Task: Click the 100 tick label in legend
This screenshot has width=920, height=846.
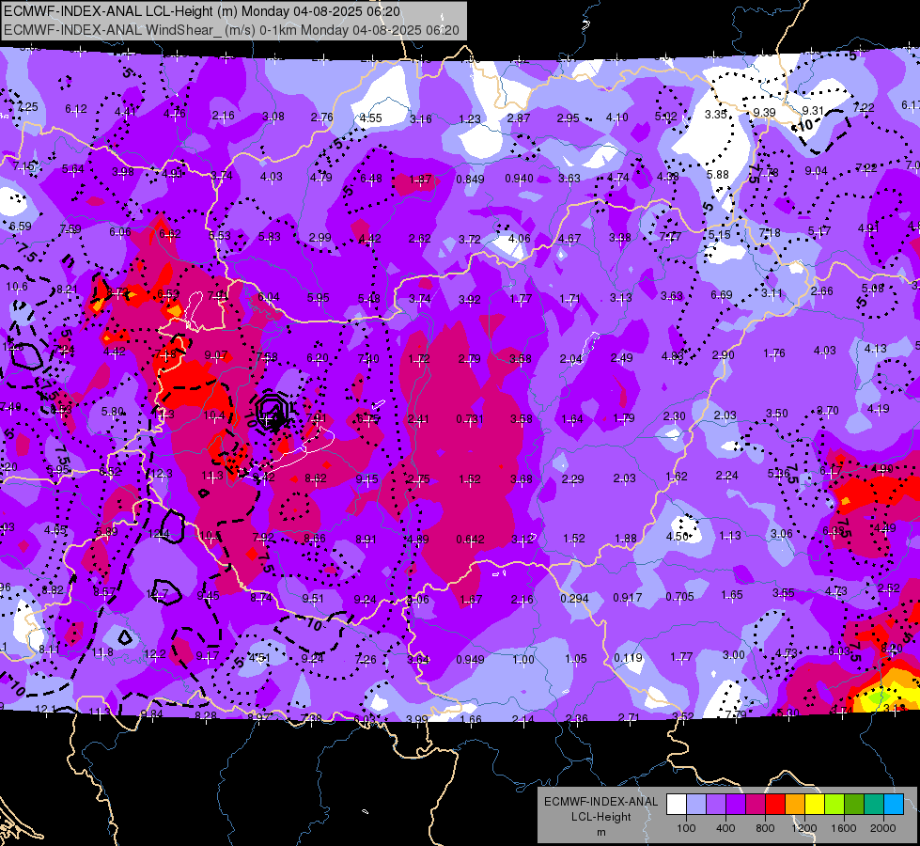Action: click(x=686, y=828)
